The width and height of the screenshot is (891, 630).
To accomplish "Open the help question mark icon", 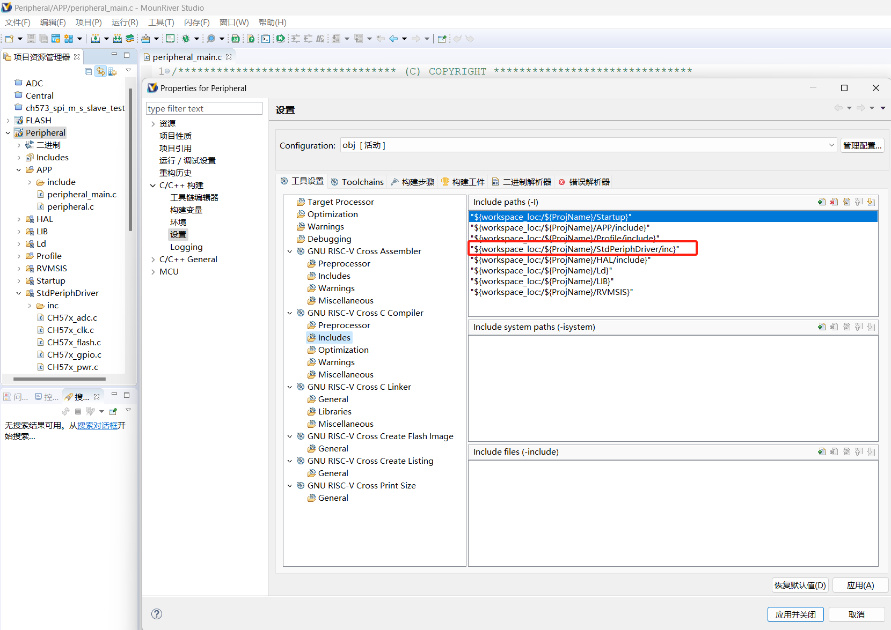I will 157,614.
